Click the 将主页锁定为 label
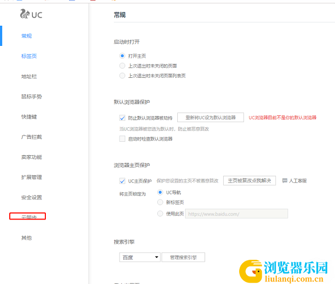This screenshot has height=284, width=335. pos(132,194)
